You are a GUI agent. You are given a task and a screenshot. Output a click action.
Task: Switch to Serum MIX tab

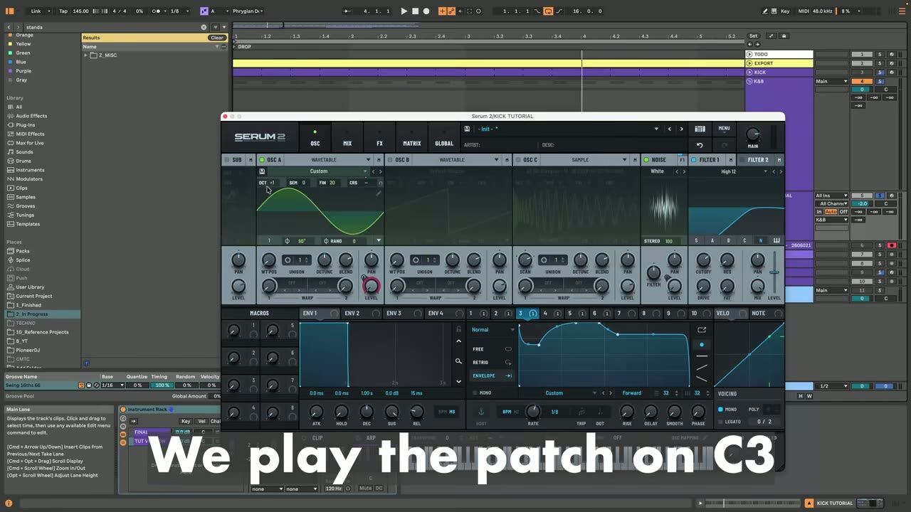point(347,137)
